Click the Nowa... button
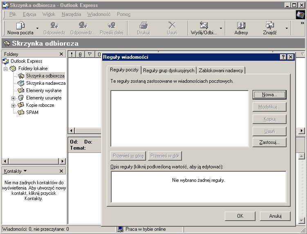 coord(269,95)
